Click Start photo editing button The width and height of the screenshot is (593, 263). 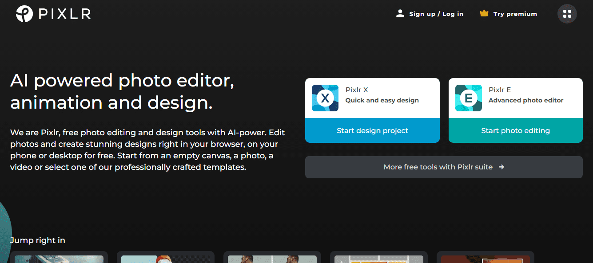pyautogui.click(x=516, y=130)
